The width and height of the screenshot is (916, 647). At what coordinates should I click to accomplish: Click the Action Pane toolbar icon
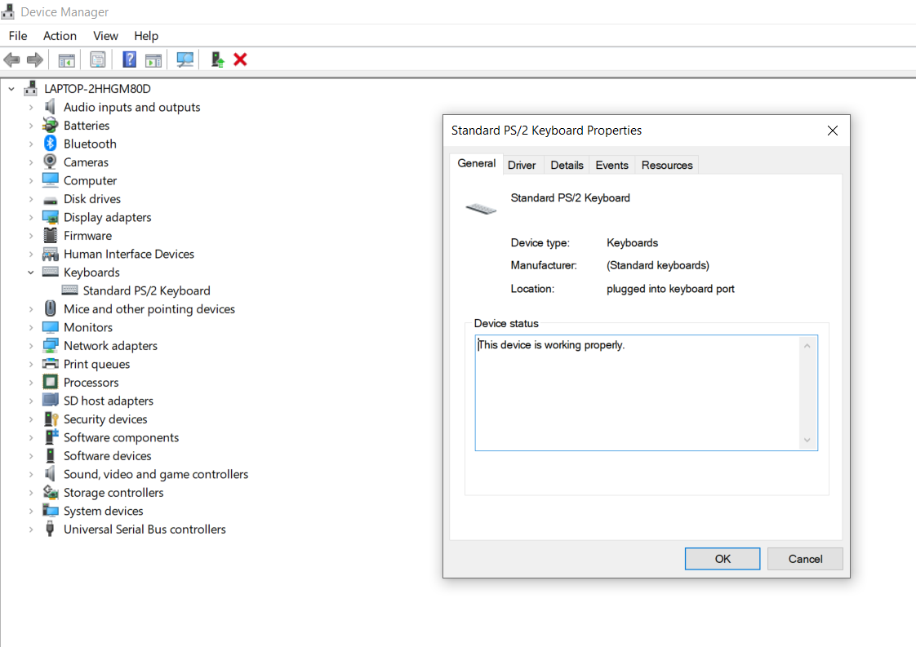(153, 60)
